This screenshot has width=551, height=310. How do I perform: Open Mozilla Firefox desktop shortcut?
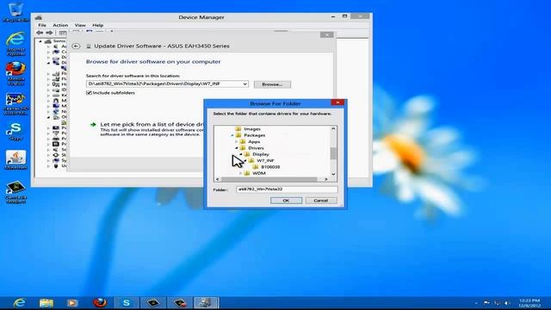15,73
